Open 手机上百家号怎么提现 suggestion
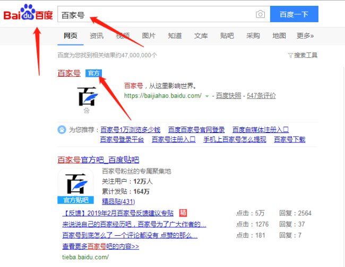 (235, 139)
